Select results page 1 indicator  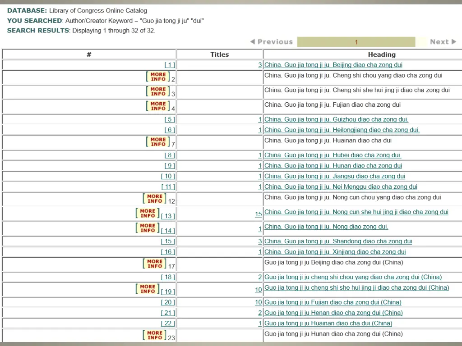pyautogui.click(x=356, y=42)
